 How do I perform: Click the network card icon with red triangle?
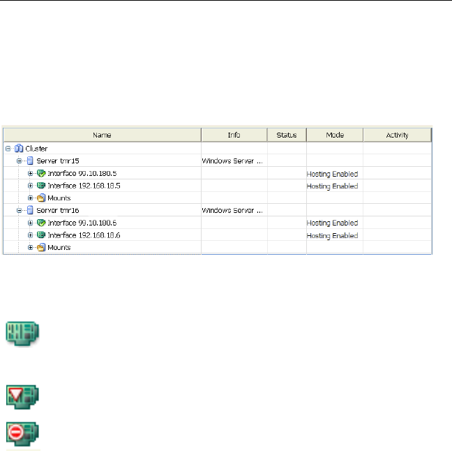[22, 395]
